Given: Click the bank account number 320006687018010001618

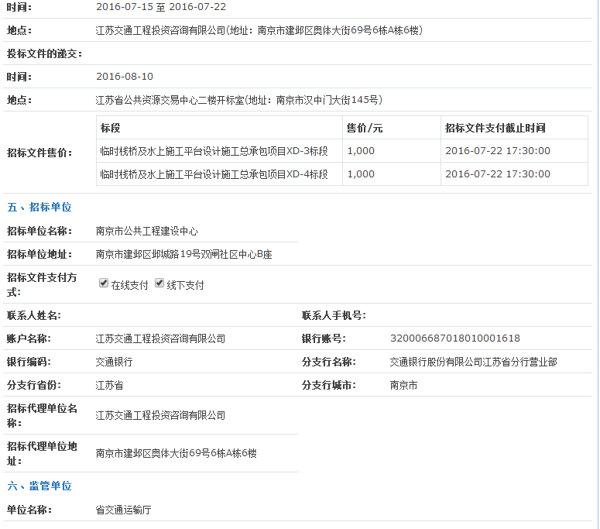Looking at the screenshot, I should point(455,338).
